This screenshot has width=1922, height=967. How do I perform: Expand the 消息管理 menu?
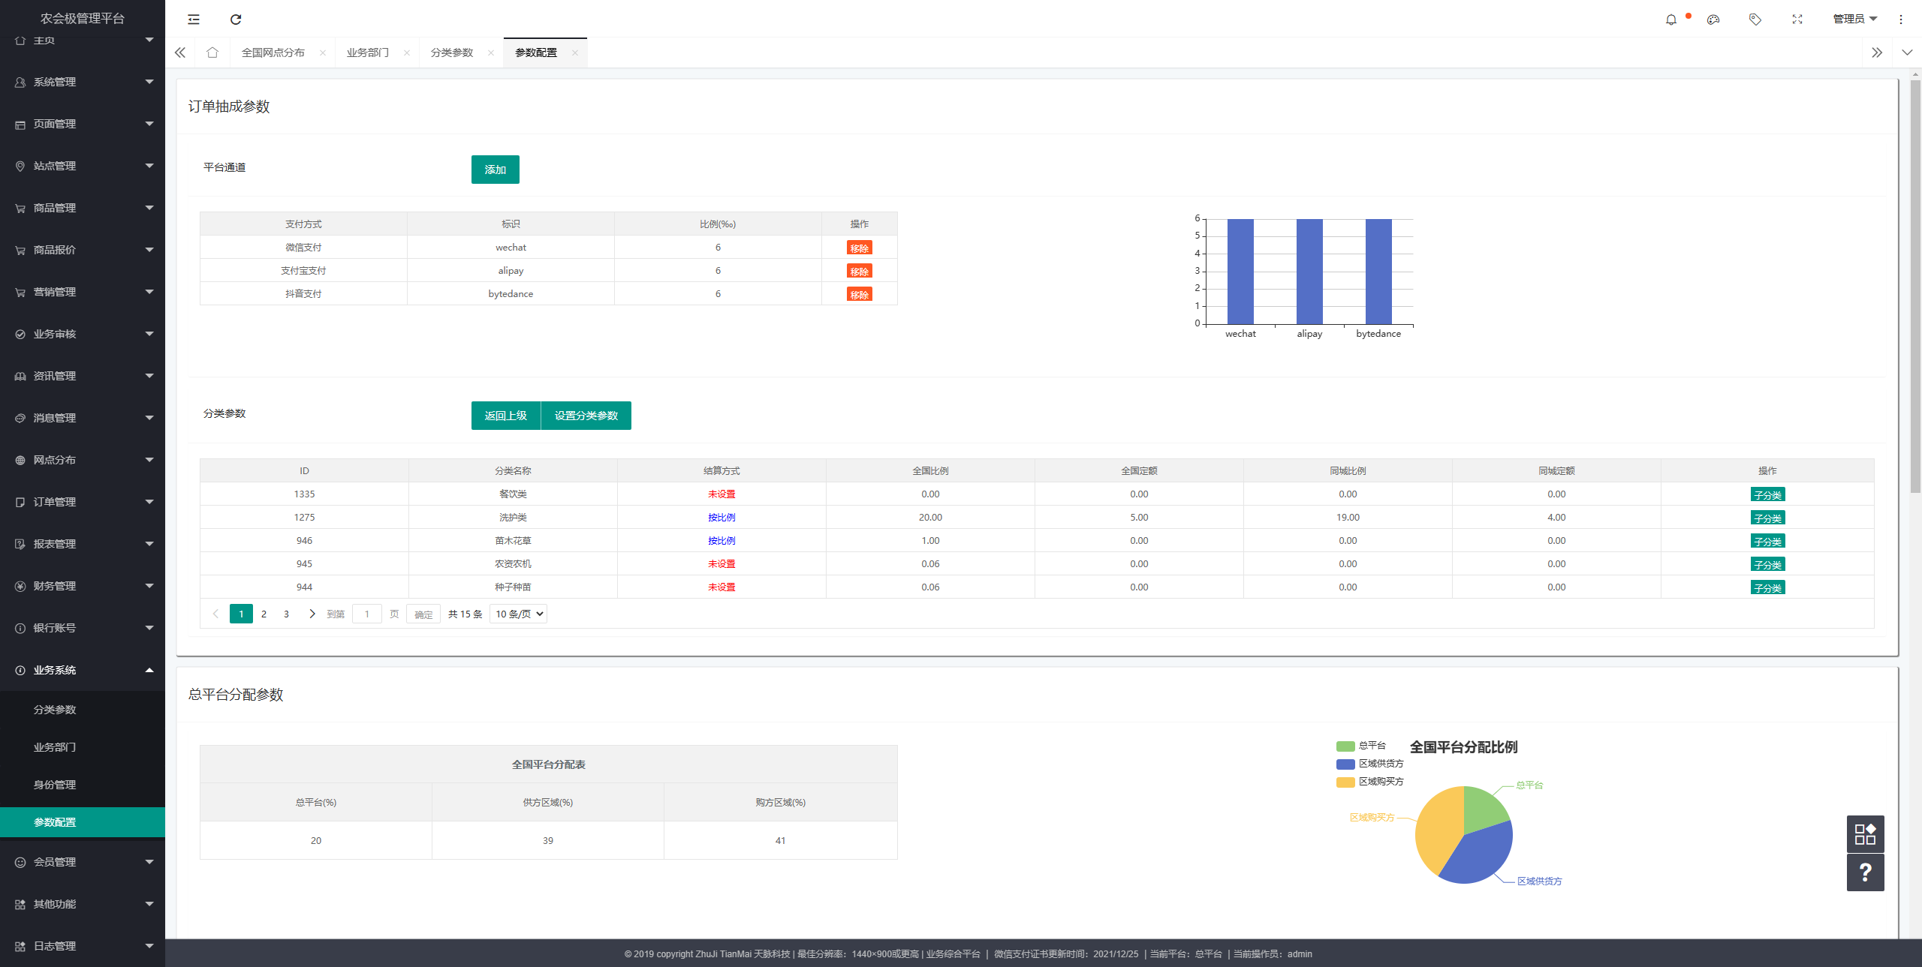tap(83, 418)
